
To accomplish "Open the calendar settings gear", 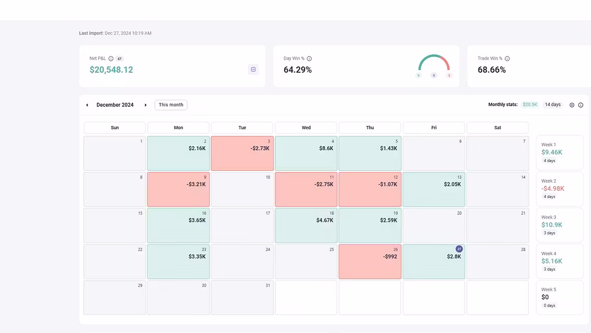I will (x=572, y=105).
